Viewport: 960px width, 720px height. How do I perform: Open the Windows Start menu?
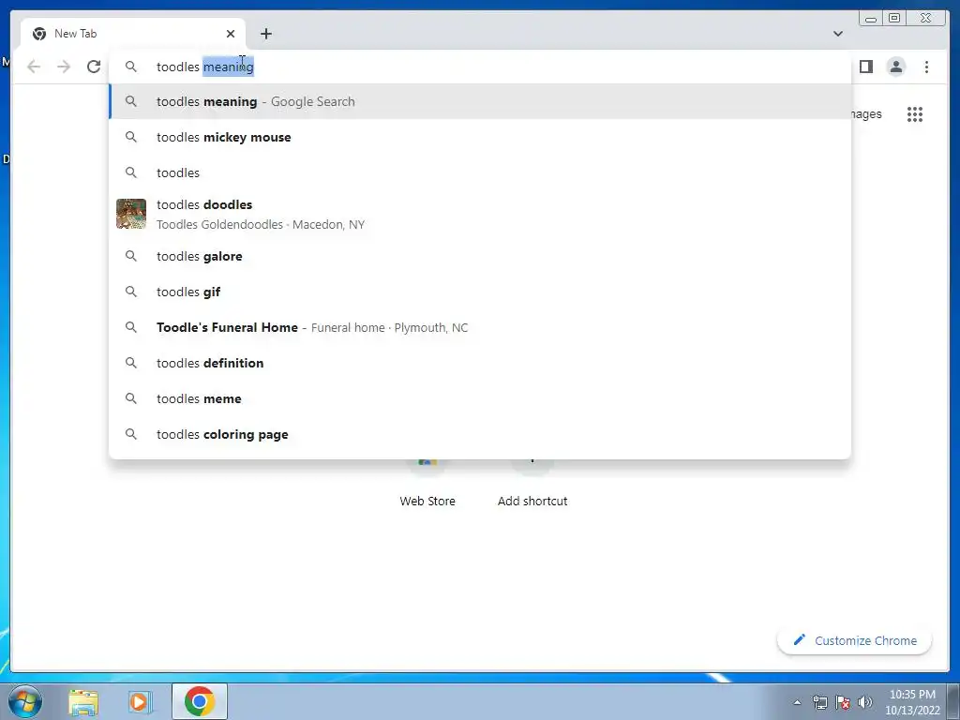[x=25, y=701]
